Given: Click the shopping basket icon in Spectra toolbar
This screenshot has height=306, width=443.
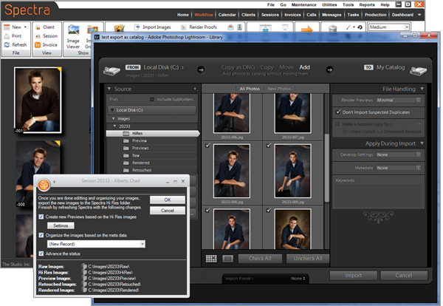Looking at the screenshot, I should (266, 28).
